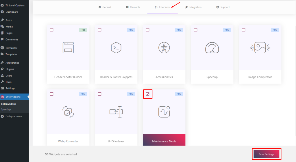This screenshot has height=162, width=296.
Task: Open the Dashboard link in sidebar
Action: 12,12
